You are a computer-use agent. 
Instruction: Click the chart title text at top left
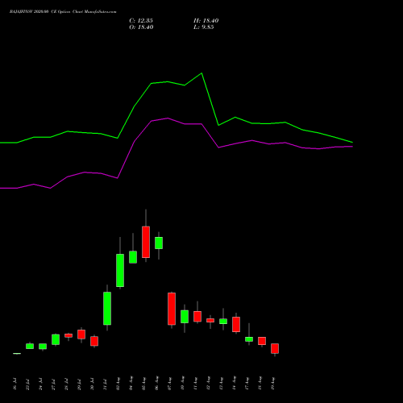pyautogui.click(x=63, y=12)
